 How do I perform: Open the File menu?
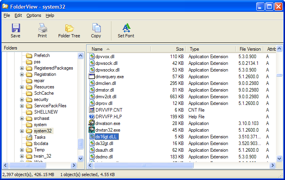7,15
